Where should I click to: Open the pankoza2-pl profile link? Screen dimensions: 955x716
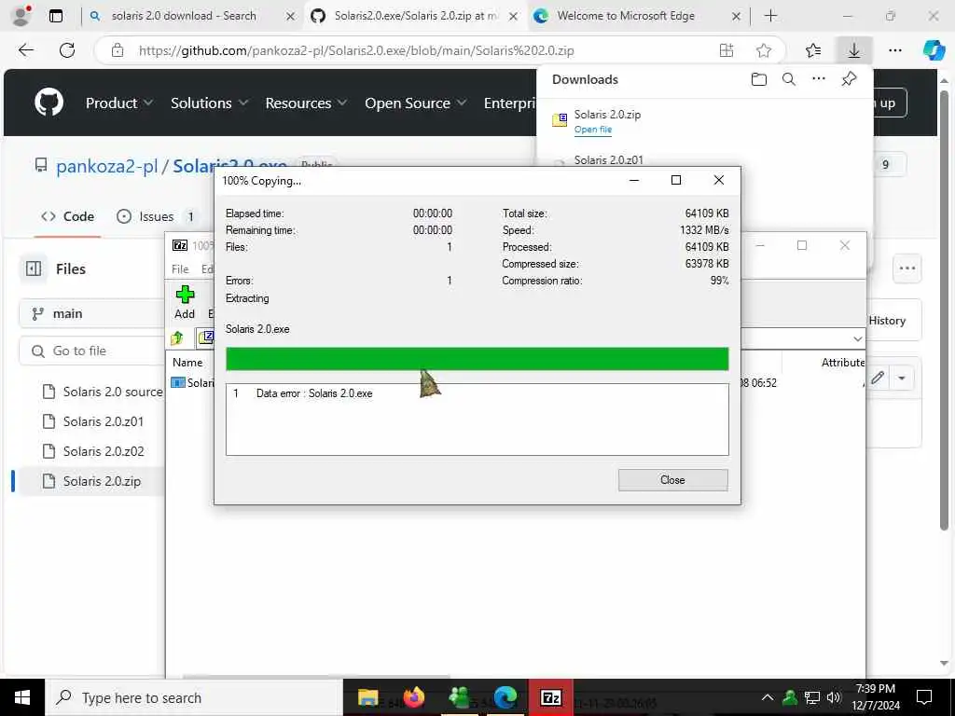(x=106, y=166)
